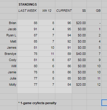107x110 pixels.
Task: Click the Cody name cell
Action: (x=9, y=60)
